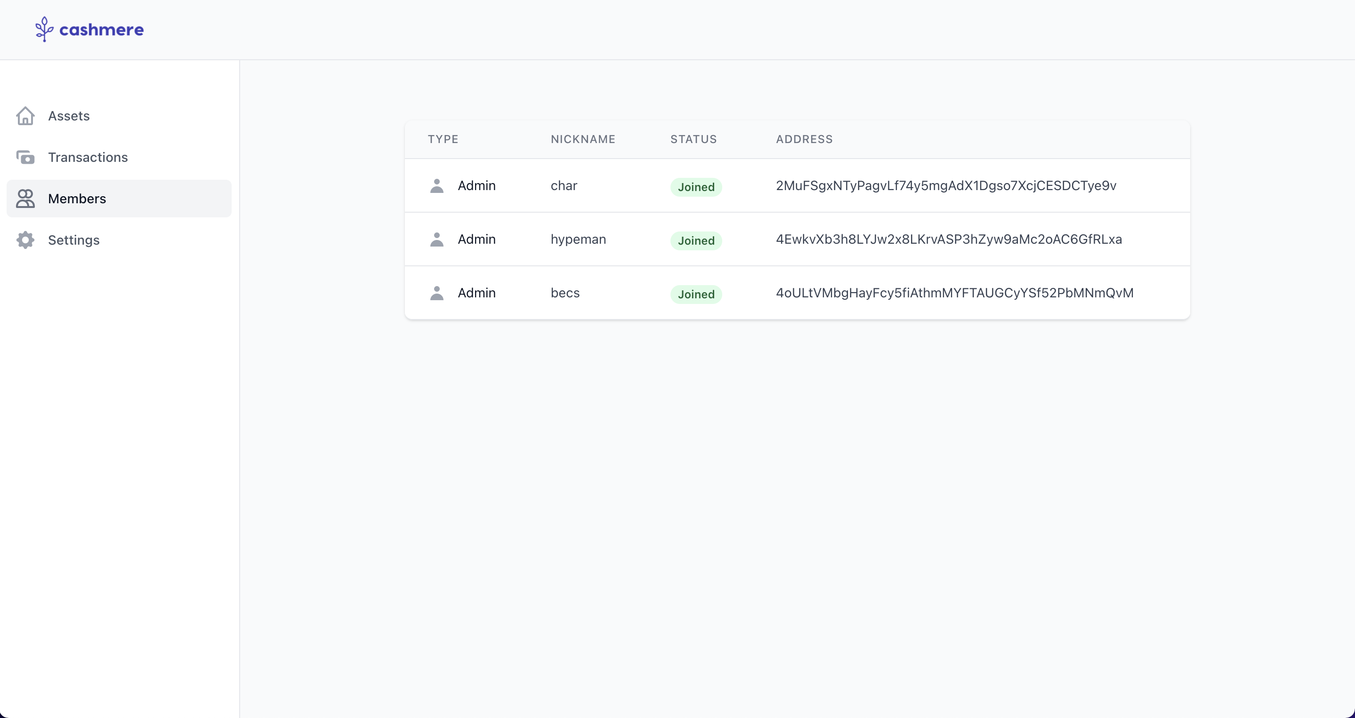Click the Joined badge for becs
Viewport: 1355px width, 718px height.
[x=695, y=295]
